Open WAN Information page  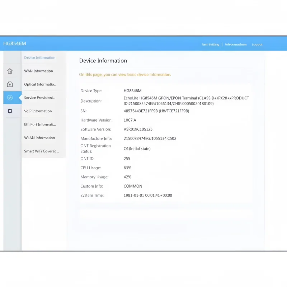click(38, 71)
